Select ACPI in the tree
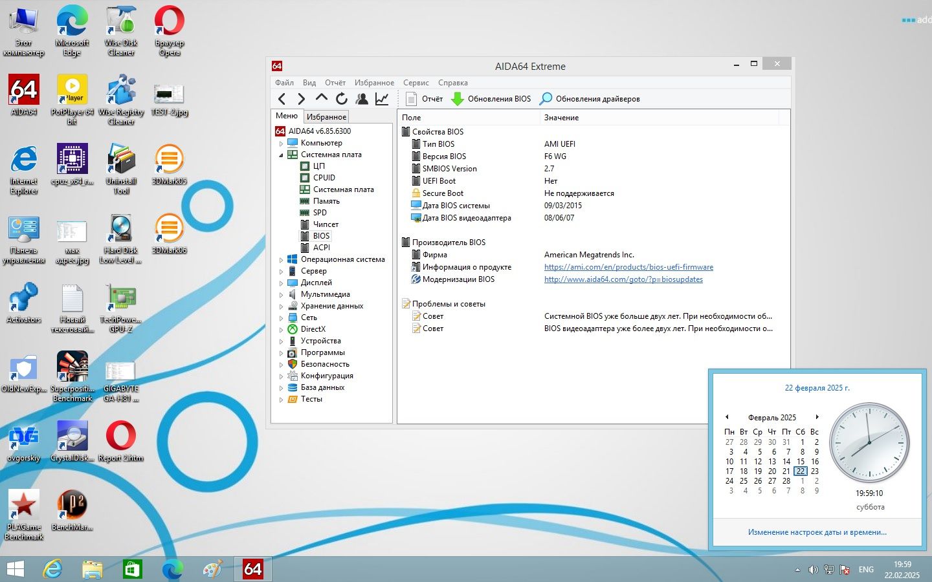 321,248
